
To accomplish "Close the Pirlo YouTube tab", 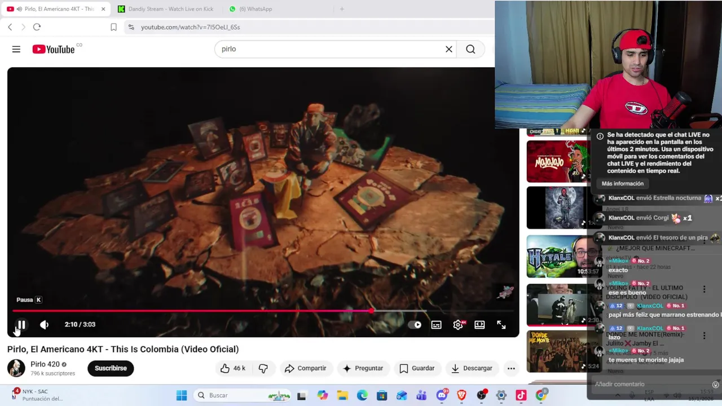I will (x=103, y=9).
